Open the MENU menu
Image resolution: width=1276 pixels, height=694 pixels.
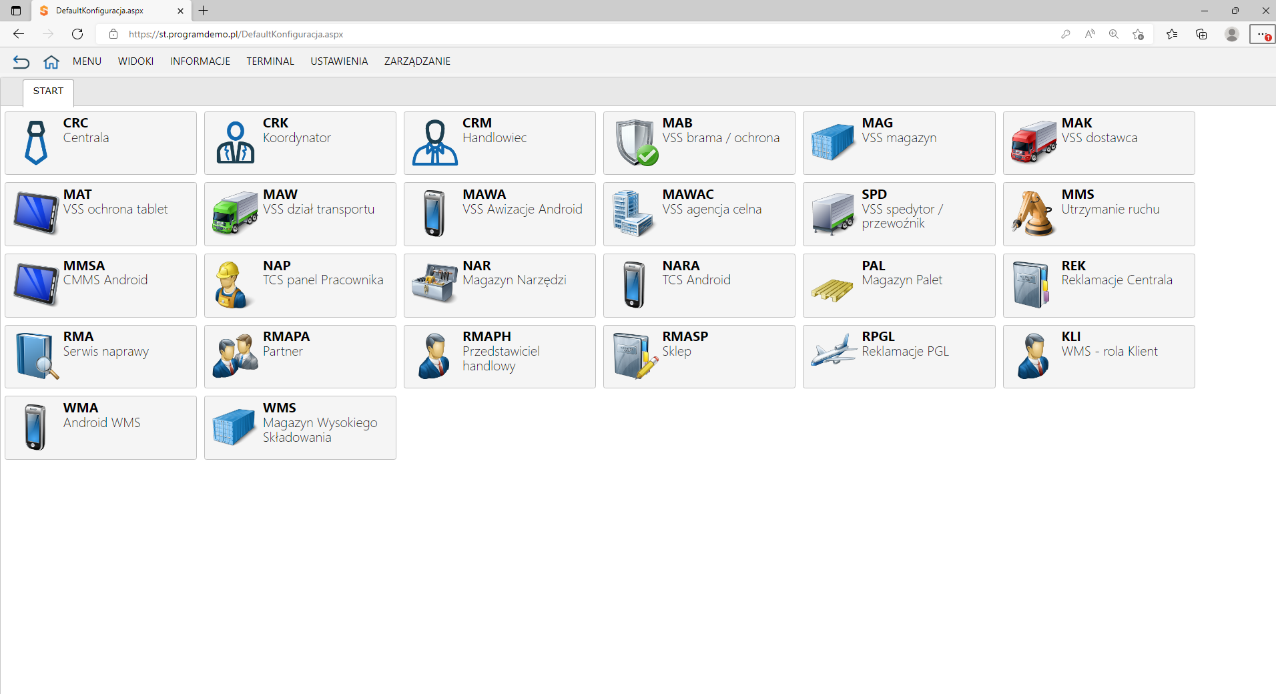pos(87,61)
